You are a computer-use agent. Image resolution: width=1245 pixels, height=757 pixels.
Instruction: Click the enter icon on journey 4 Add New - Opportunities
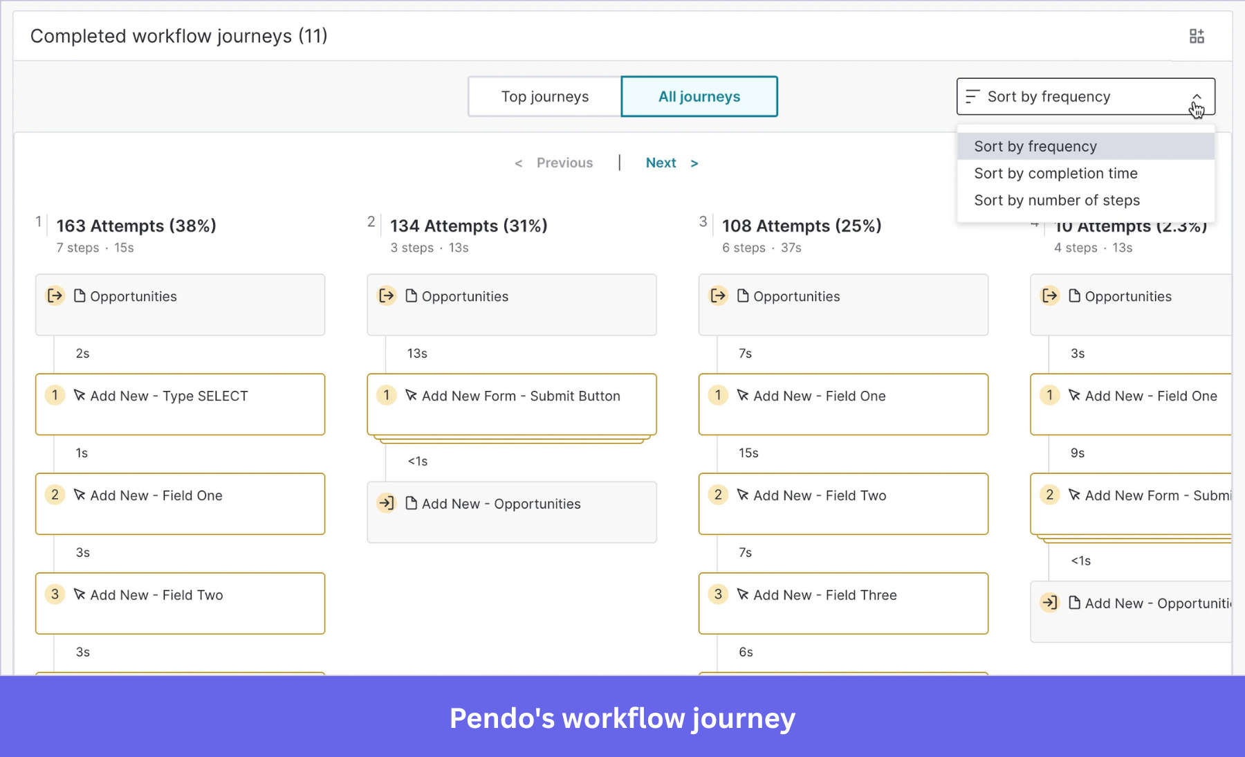[x=1050, y=603]
